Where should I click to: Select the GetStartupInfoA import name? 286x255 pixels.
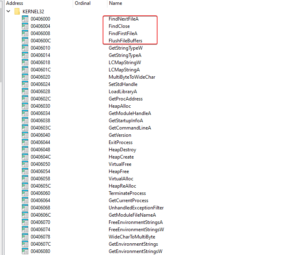pyautogui.click(x=126, y=121)
